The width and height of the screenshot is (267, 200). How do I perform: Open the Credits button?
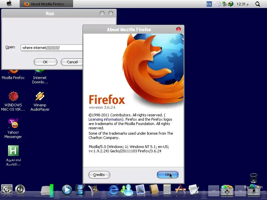tap(99, 175)
